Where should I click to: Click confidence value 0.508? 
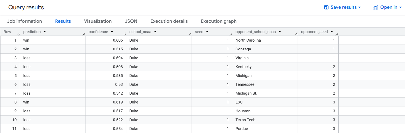pos(118,67)
